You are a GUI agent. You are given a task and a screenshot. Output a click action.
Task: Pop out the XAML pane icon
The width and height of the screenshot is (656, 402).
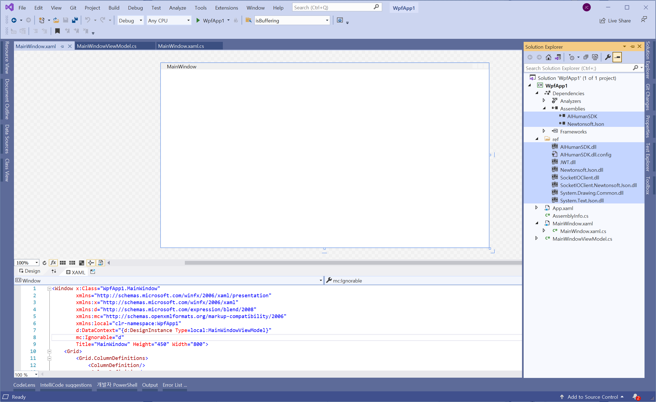point(93,272)
